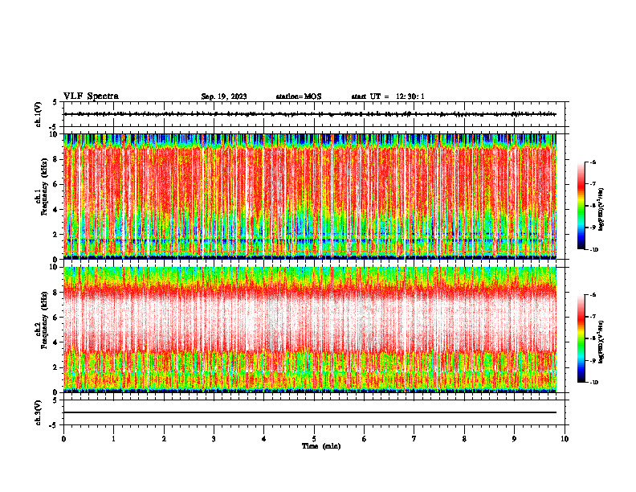Click time axis tick label "5" below ch.3 plot
This screenshot has width=636, height=492.
314,439
